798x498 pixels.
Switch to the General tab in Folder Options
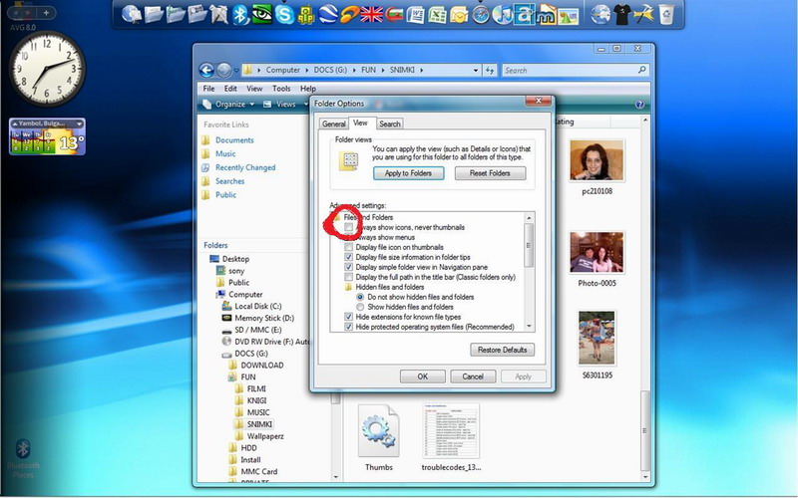(334, 124)
